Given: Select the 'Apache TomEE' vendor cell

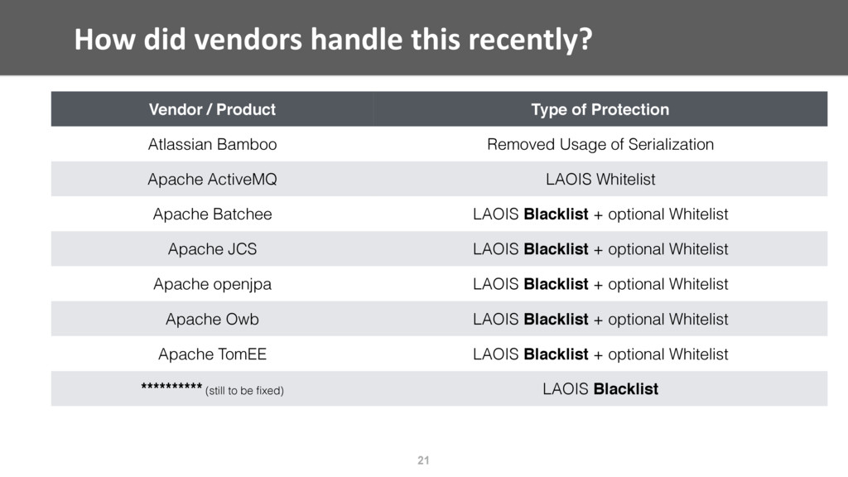Looking at the screenshot, I should click(x=212, y=354).
